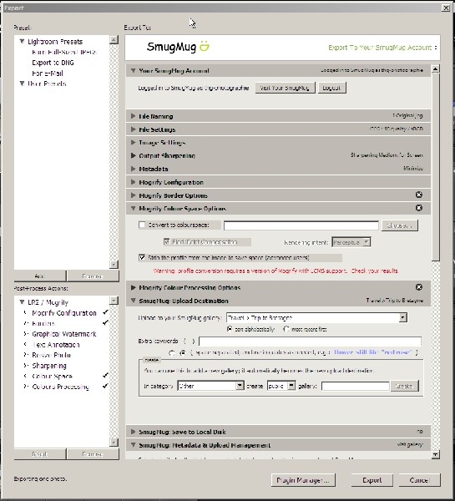The width and height of the screenshot is (455, 501).
Task: Click the Extra keywords input field
Action: coord(310,342)
